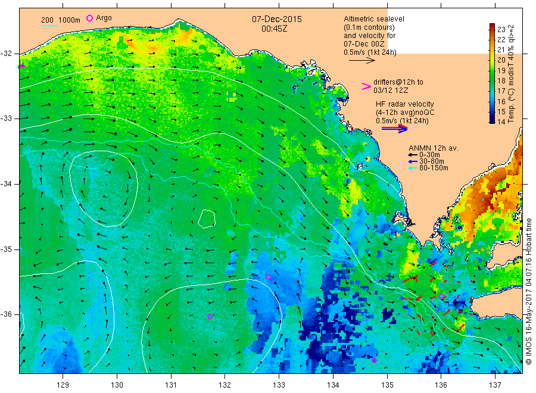Image resolution: width=536 pixels, height=393 pixels.
Task: Click the longitude label 131
Action: 171,385
